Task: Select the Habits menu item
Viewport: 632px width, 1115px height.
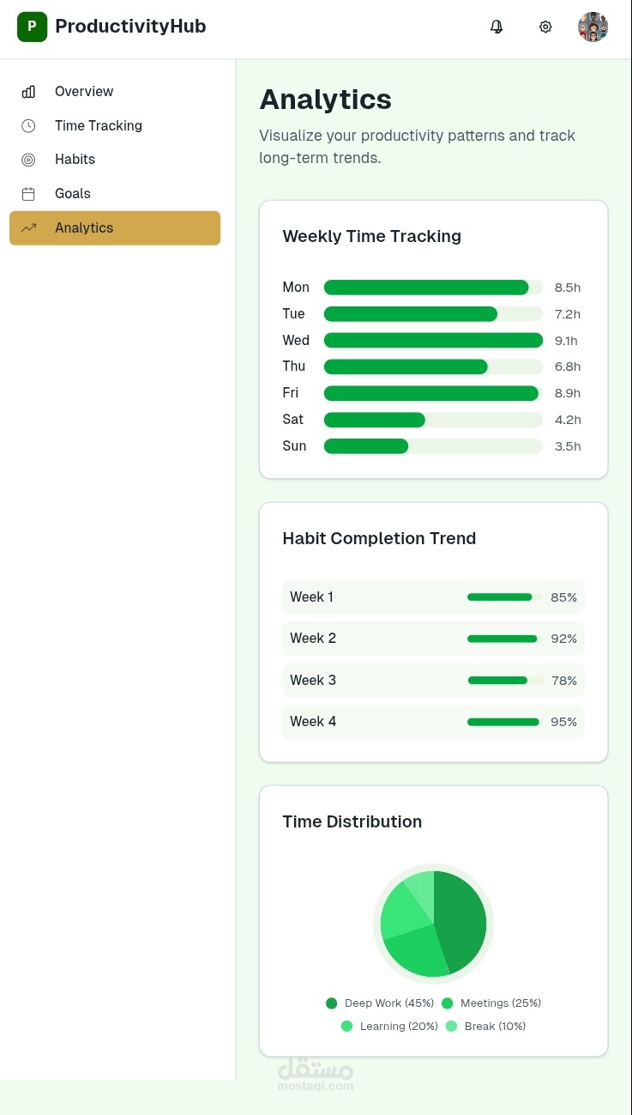Action: coord(75,160)
